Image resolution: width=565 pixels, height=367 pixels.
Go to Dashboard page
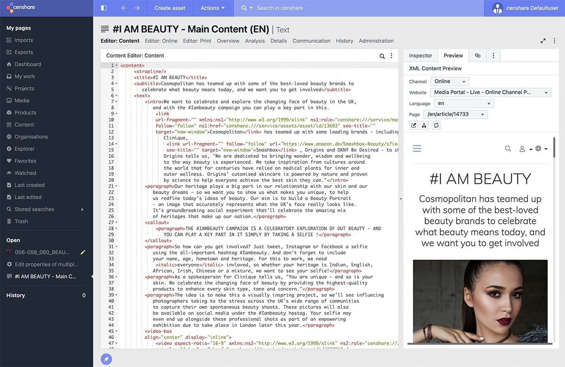(27, 64)
